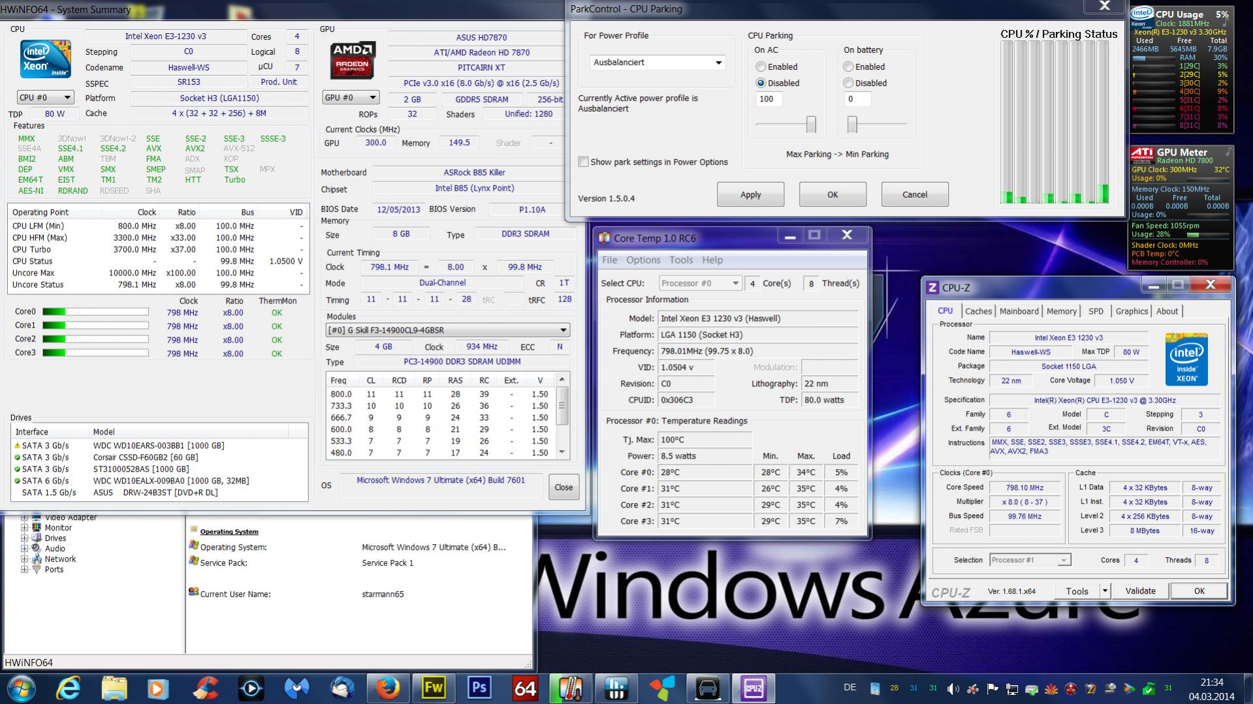
Task: Open the CPU #0 selector dropdown
Action: click(x=45, y=97)
